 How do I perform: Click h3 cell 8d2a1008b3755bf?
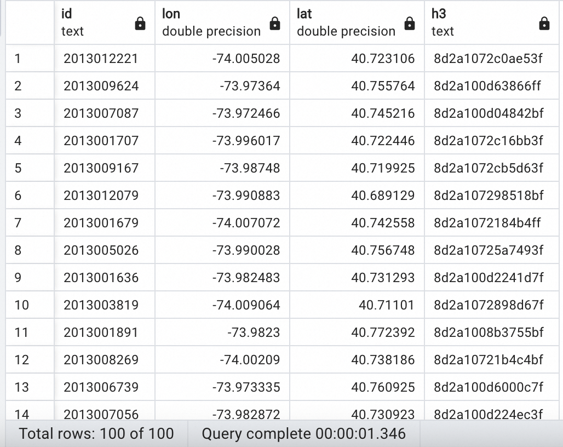(492, 332)
